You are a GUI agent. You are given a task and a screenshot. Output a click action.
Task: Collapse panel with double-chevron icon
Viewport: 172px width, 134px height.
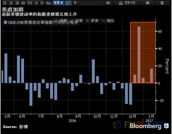108,3
